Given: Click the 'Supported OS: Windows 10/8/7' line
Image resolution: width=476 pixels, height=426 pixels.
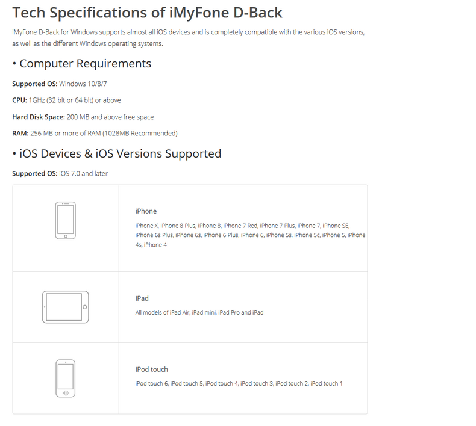Looking at the screenshot, I should click(60, 84).
